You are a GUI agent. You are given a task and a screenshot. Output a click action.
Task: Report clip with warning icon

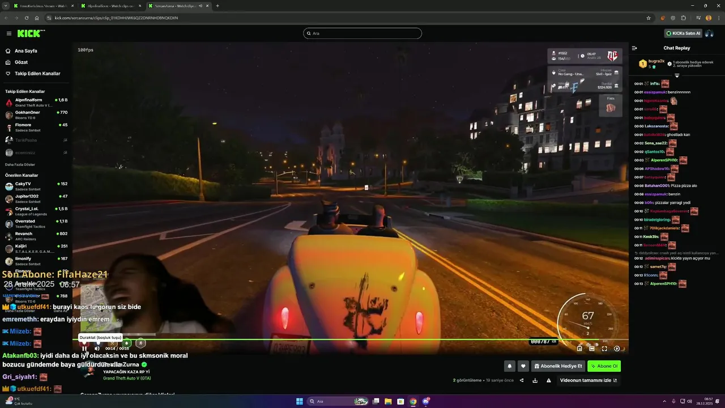tap(549, 380)
